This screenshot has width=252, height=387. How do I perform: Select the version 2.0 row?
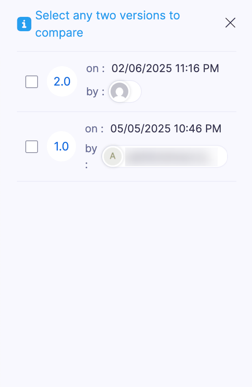(126, 81)
